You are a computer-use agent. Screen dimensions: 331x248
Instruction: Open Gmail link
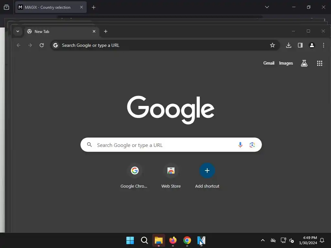269,63
